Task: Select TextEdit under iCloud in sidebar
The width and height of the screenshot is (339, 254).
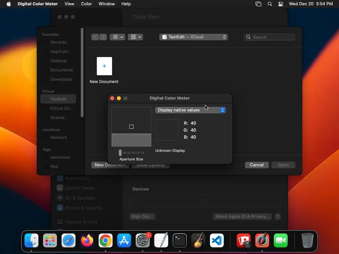Action: click(x=58, y=99)
